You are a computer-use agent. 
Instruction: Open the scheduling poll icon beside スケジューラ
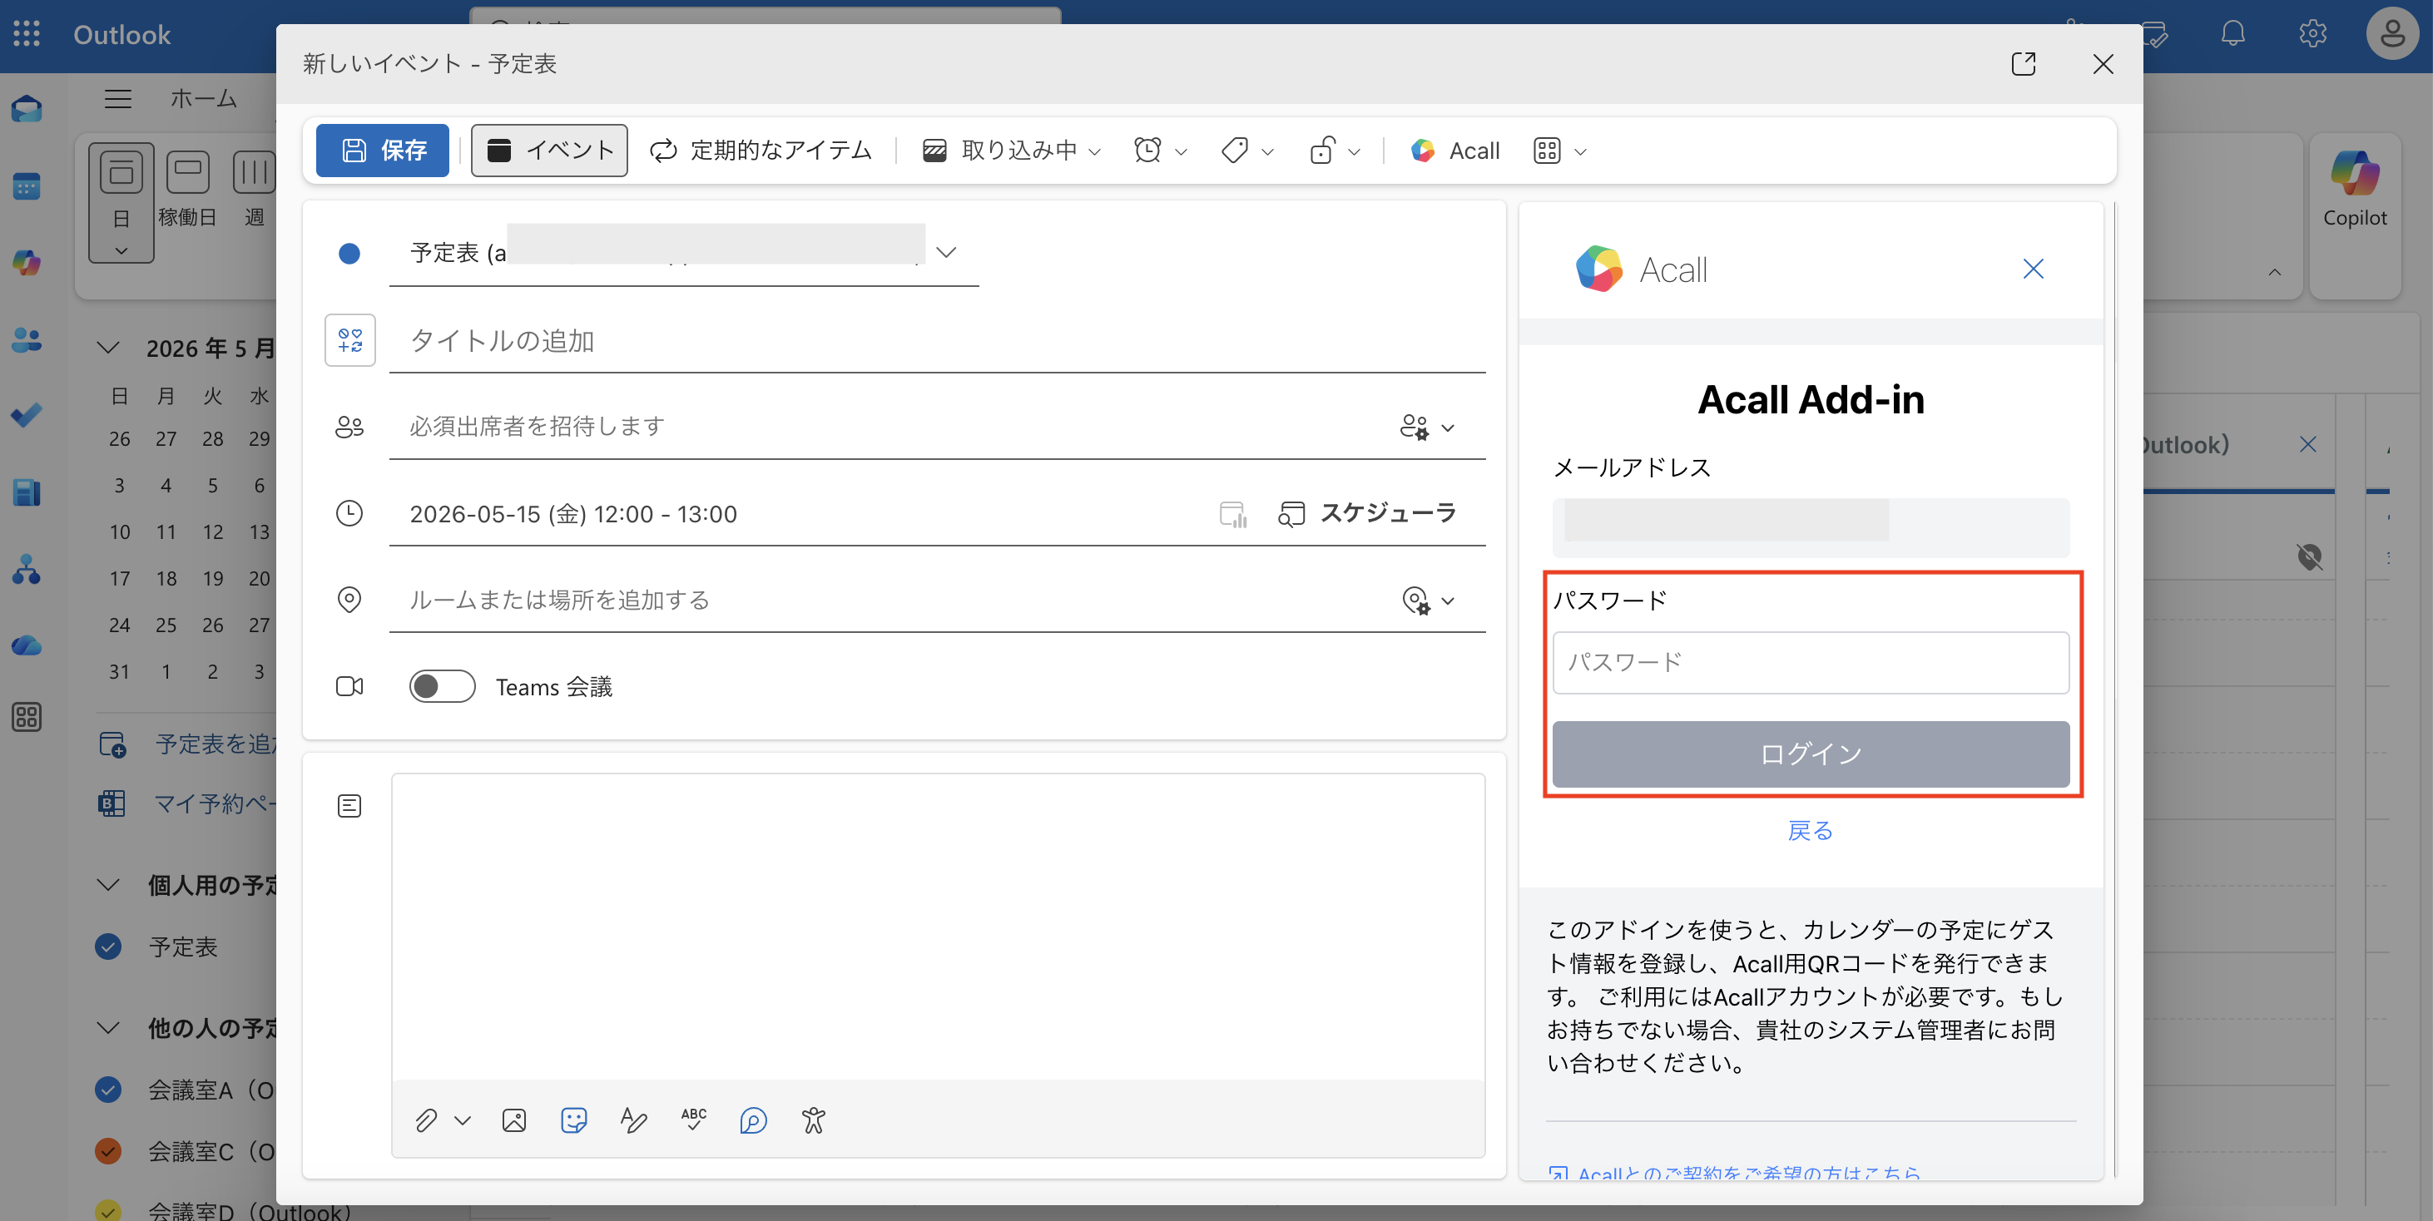point(1232,514)
